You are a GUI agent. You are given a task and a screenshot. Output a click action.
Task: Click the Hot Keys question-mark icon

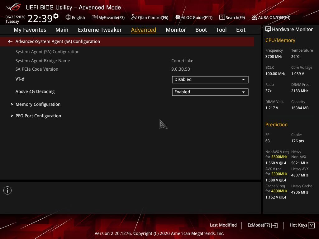[x=311, y=225]
